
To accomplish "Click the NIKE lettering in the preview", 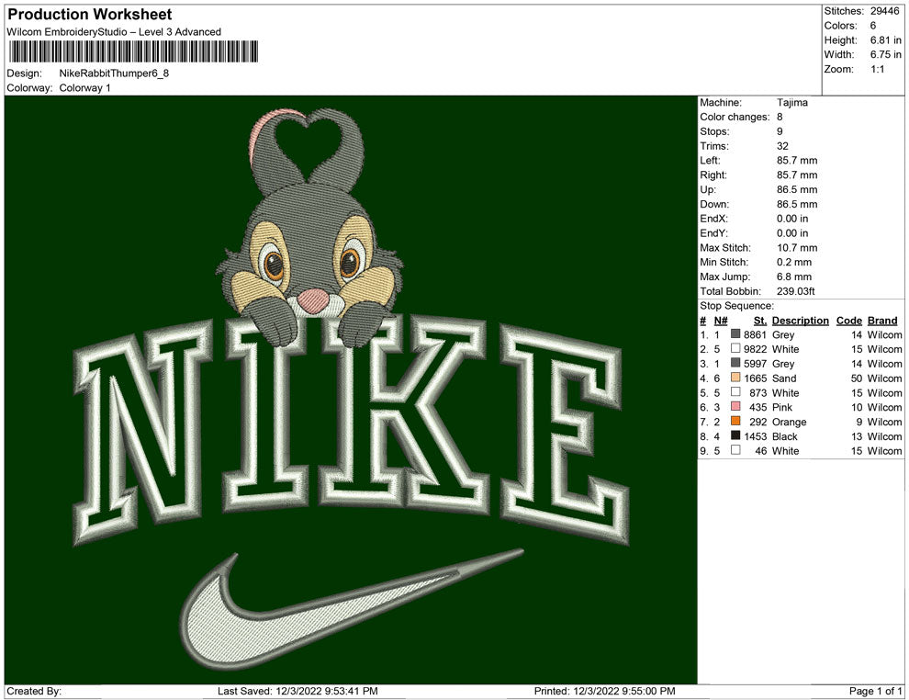I will click(351, 429).
